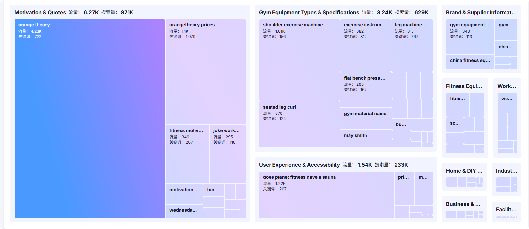
Task: Select the 'orange theory' treemap block
Action: [x=90, y=119]
